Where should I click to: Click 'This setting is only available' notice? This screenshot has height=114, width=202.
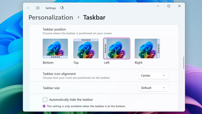pyautogui.click(x=86, y=106)
